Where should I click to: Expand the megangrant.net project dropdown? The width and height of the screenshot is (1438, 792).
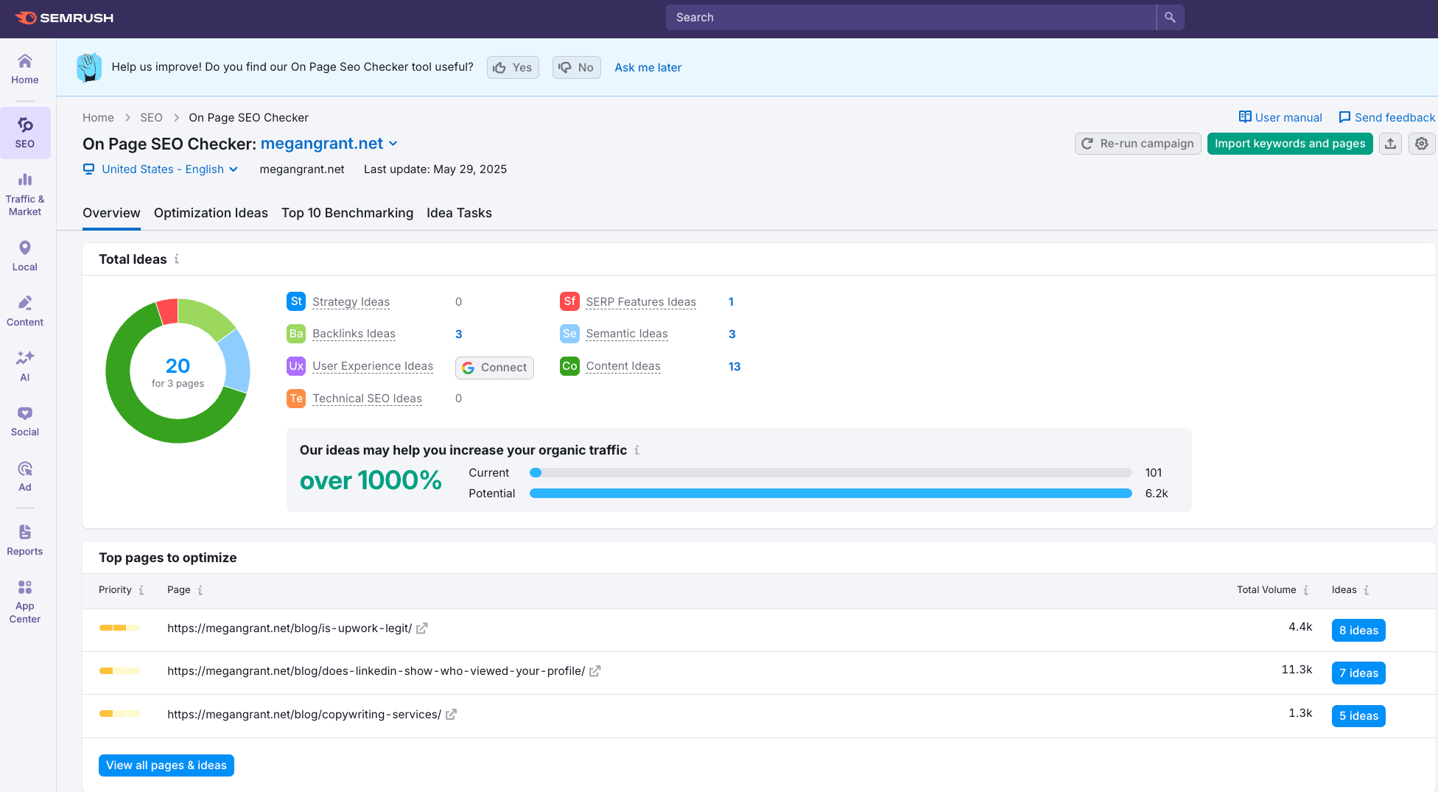pyautogui.click(x=329, y=144)
